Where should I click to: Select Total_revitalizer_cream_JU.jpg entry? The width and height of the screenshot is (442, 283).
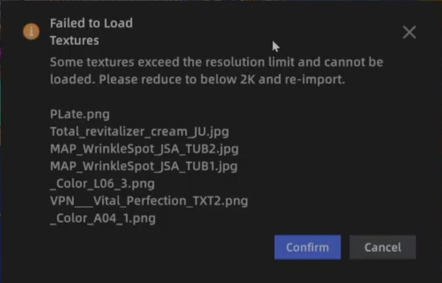click(140, 132)
